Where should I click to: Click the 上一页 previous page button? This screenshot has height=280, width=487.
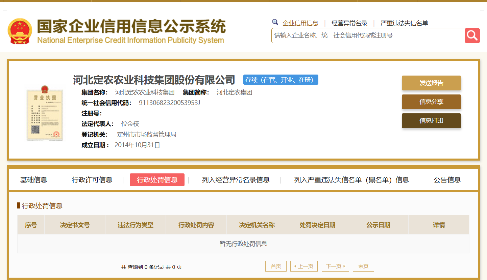[304, 266]
